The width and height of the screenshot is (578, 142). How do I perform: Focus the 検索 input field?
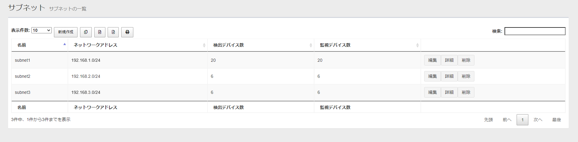(535, 31)
